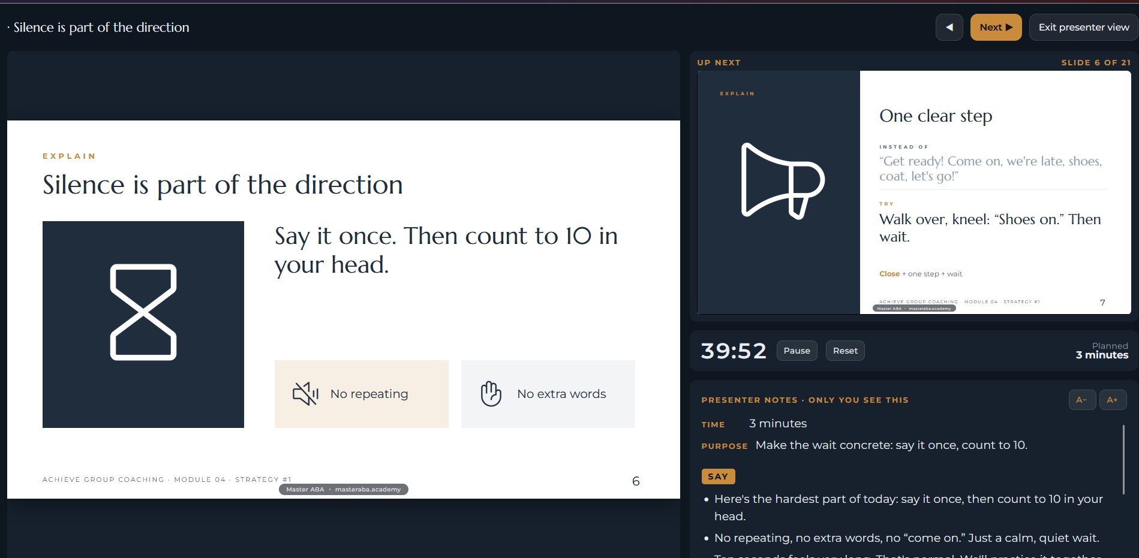Click the note 'No repeating, no extra words'
Screen dimensions: 1139x558
pos(907,538)
